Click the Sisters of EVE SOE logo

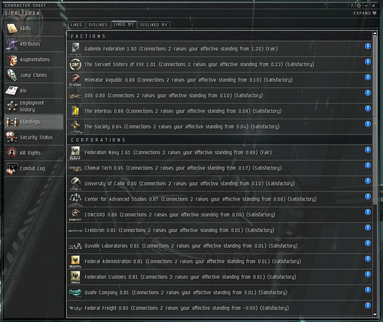point(75,65)
